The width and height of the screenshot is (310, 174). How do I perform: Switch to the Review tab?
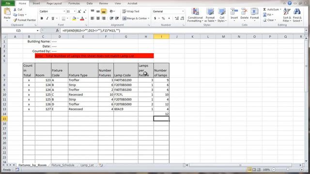coord(104,3)
